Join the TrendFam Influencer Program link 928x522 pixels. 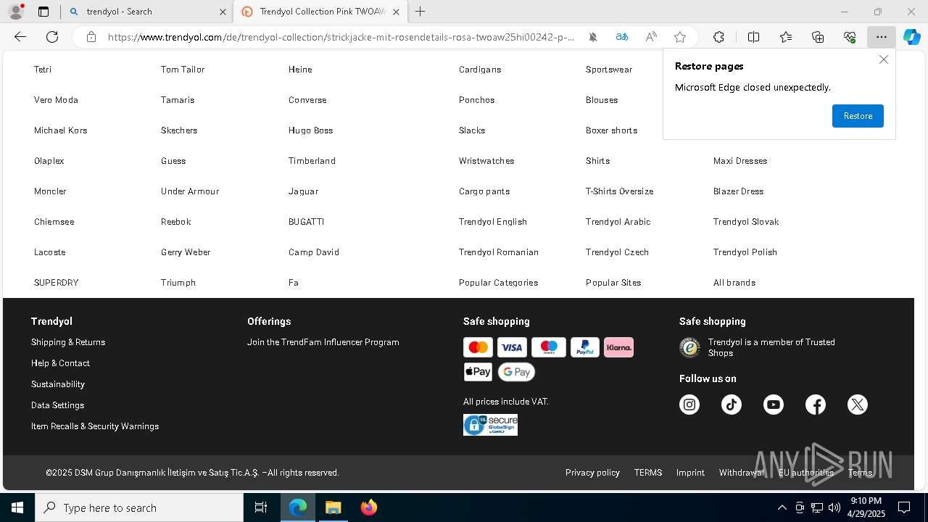(x=323, y=342)
